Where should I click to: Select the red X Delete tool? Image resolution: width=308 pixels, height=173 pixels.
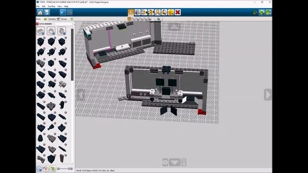click(178, 12)
